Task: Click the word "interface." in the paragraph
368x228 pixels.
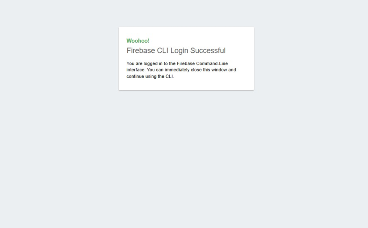Action: (x=136, y=70)
